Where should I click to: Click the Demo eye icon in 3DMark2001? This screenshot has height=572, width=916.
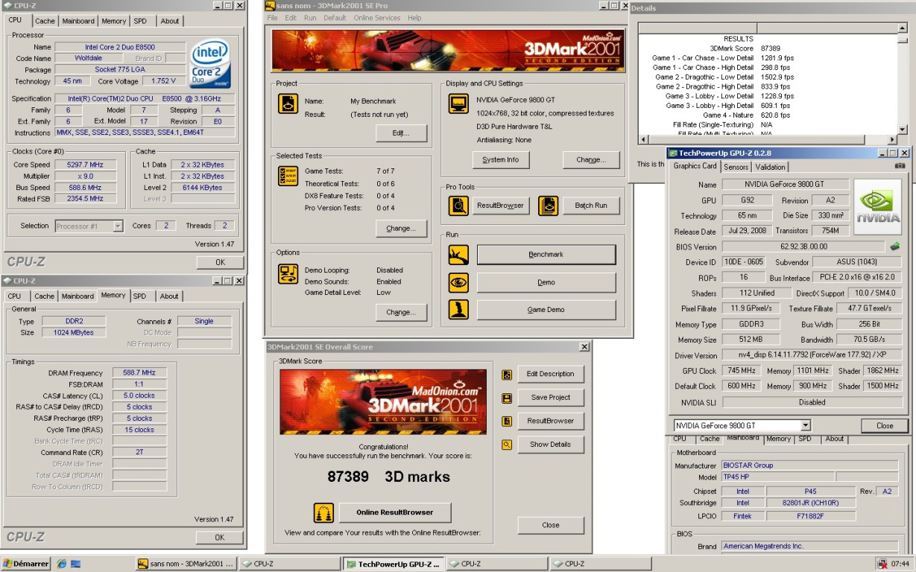point(458,282)
